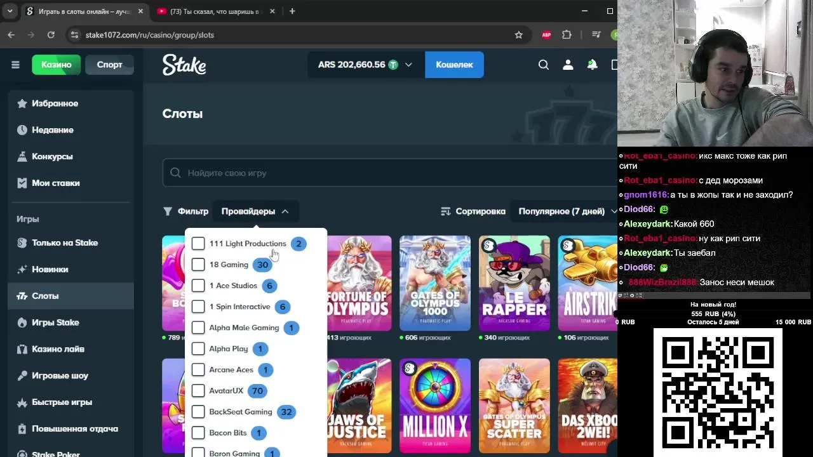
Task: Reload the page
Action: click(x=51, y=35)
